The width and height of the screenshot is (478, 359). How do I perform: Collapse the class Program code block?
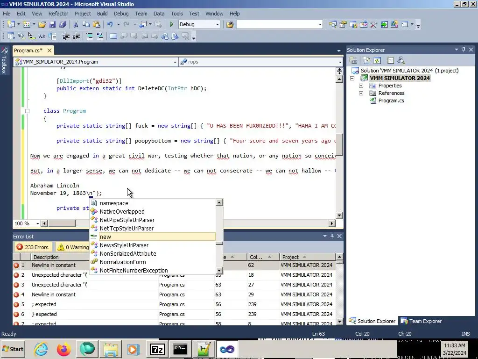(27, 111)
